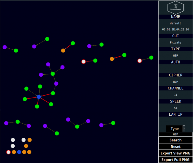Click the green node joining two purple nodes at bottom center

[77, 126]
